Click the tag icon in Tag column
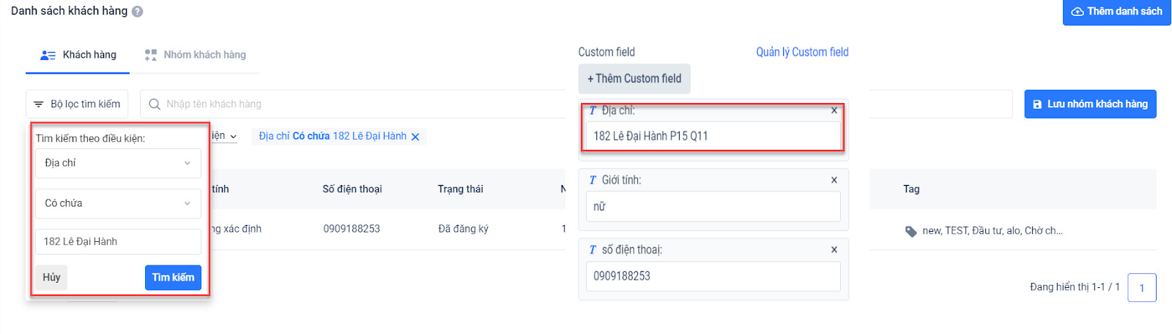This screenshot has height=334, width=1172. 910,232
